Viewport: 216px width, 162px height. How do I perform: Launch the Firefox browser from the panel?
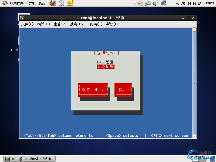pyautogui.click(x=53, y=3)
